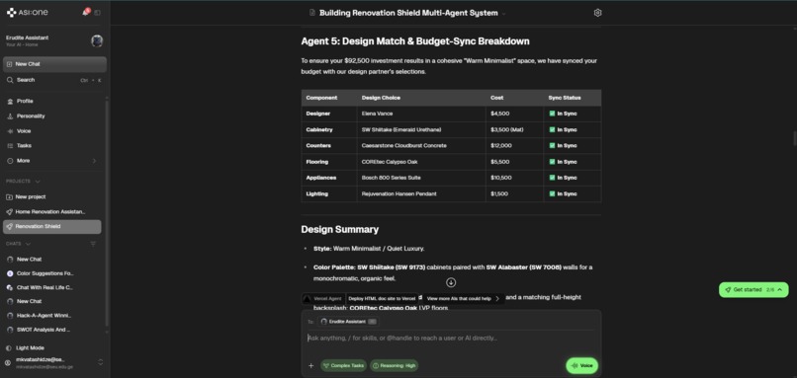Click the main chat scrollbar thumb
Viewport: 797px width, 378px height.
click(794, 138)
